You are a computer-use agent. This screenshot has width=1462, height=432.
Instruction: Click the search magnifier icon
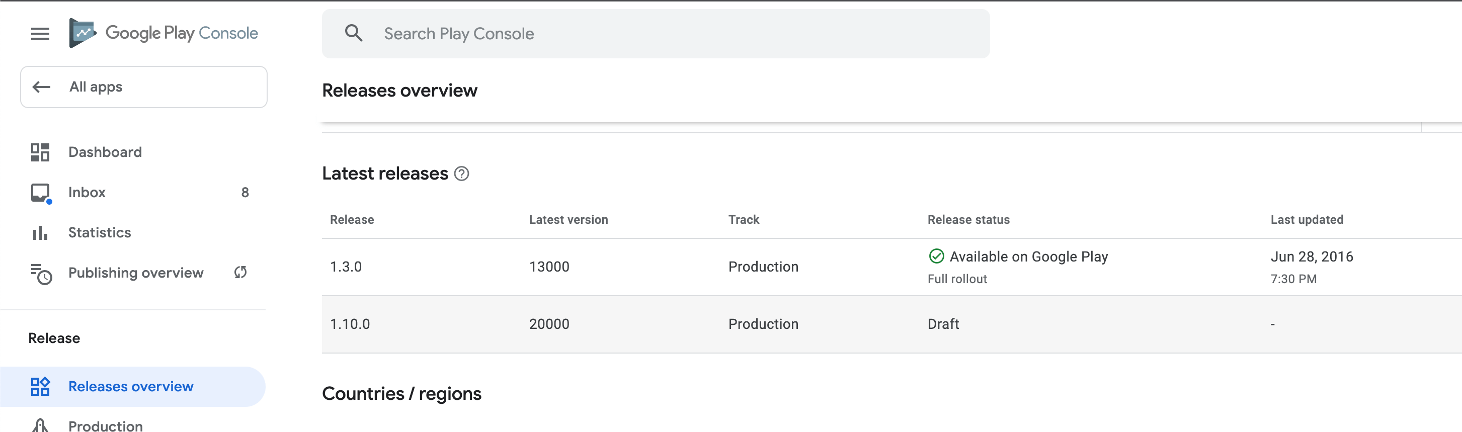[x=353, y=34]
